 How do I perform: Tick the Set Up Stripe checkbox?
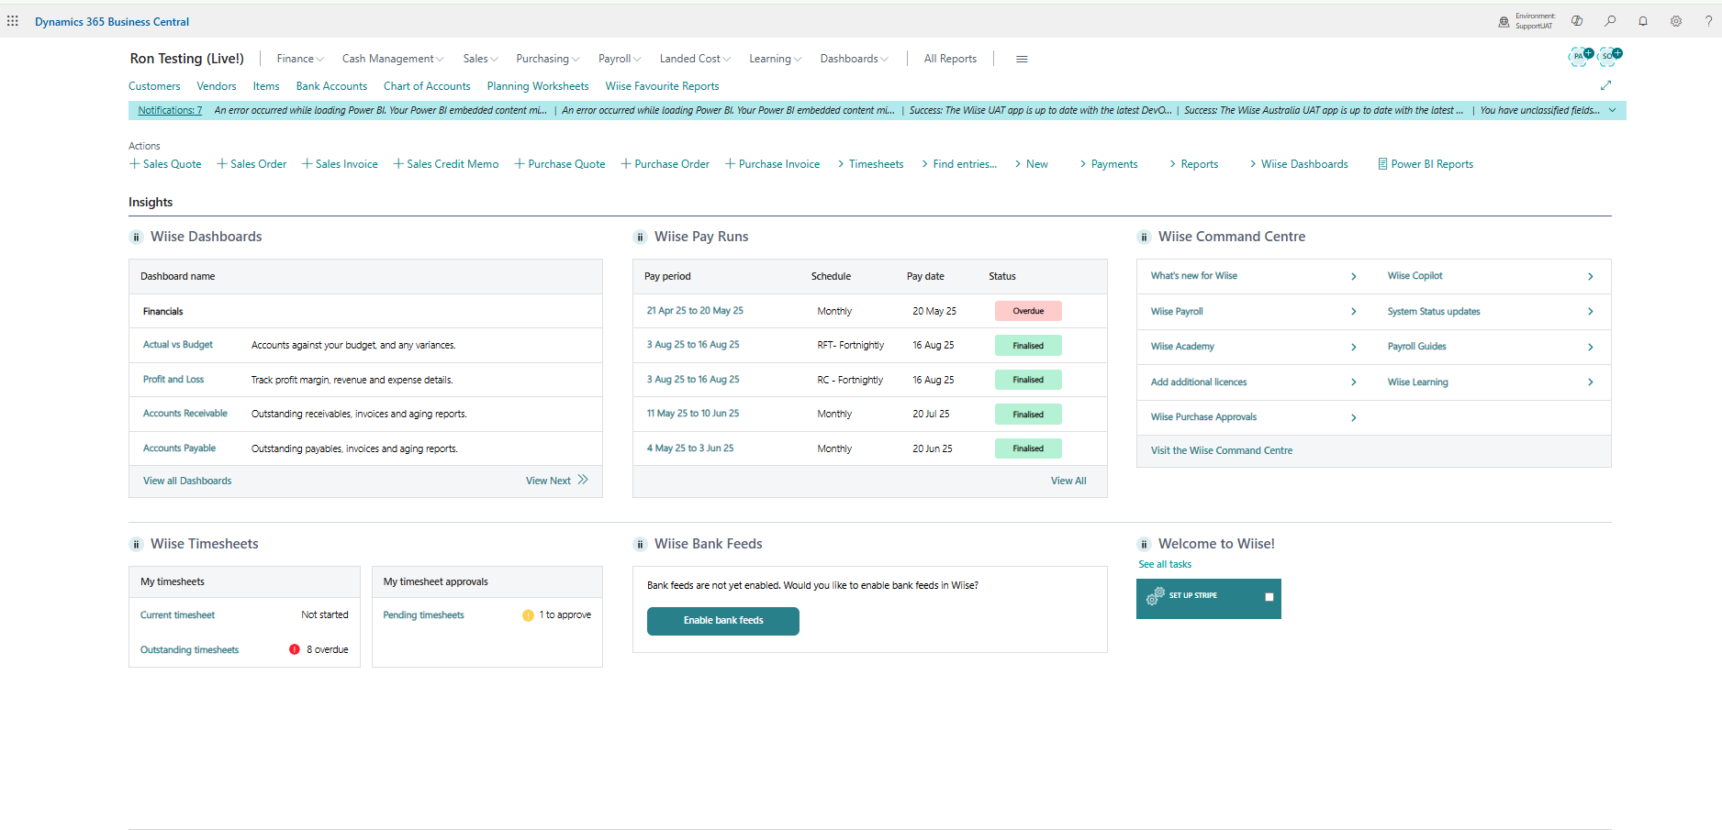pos(1269,597)
